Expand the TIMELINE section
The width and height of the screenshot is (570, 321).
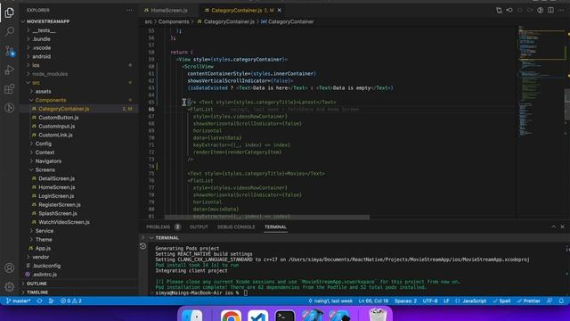pos(37,292)
